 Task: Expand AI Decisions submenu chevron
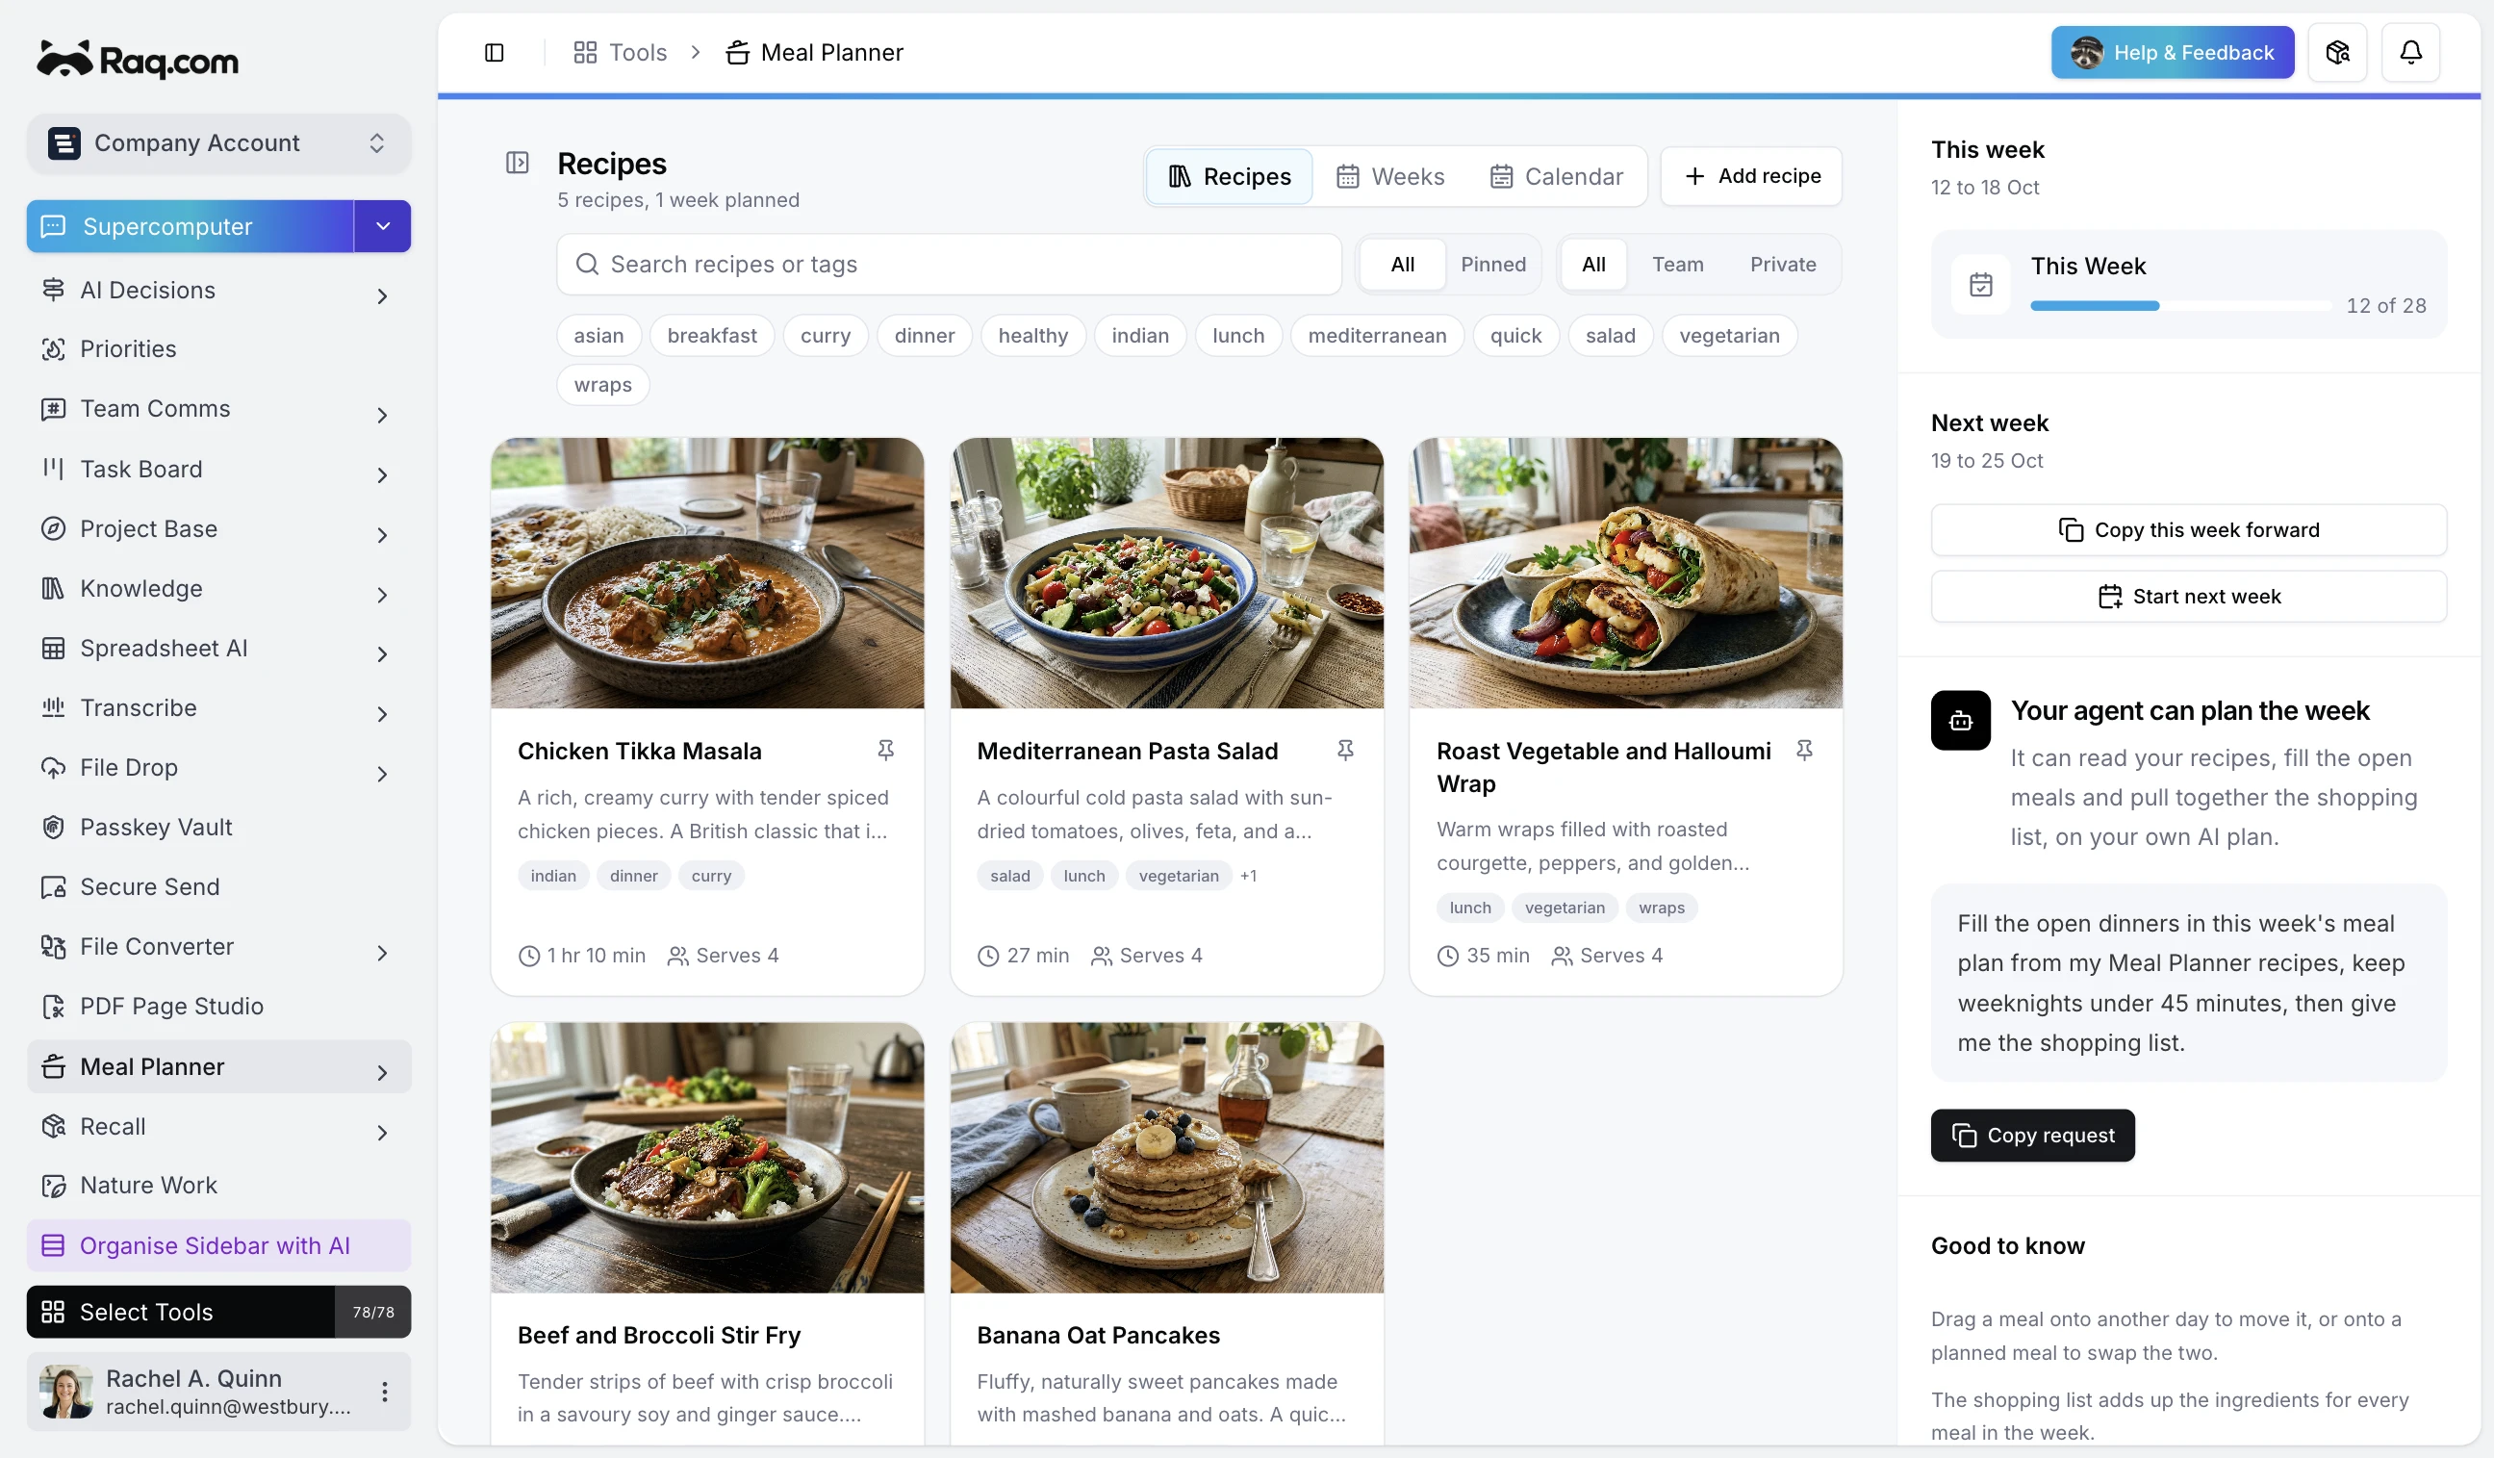(x=382, y=294)
